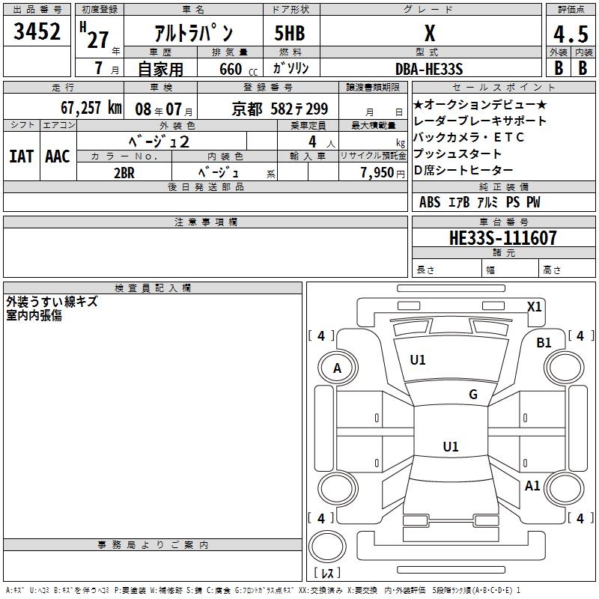The image size is (599, 599).
Task: Click the inspector note 室内内張傷
Action: pos(34,315)
